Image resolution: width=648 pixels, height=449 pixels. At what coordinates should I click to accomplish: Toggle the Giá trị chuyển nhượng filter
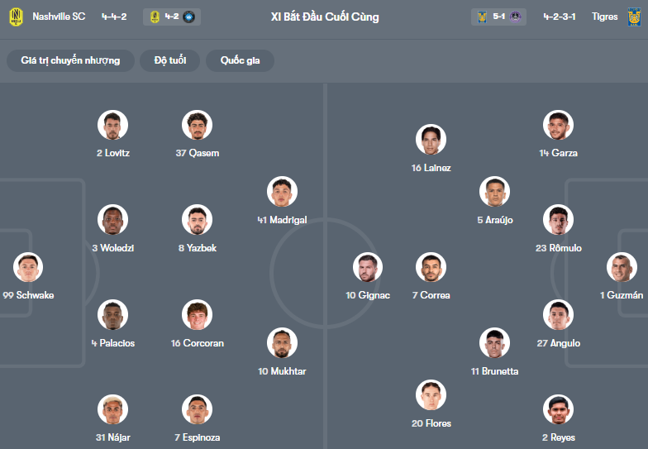click(70, 60)
